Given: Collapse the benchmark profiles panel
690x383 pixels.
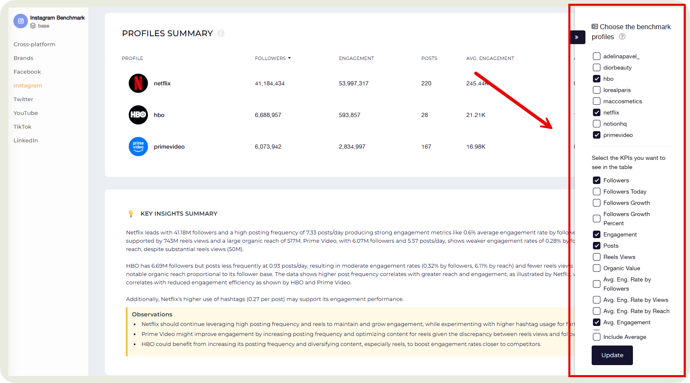Looking at the screenshot, I should point(577,37).
